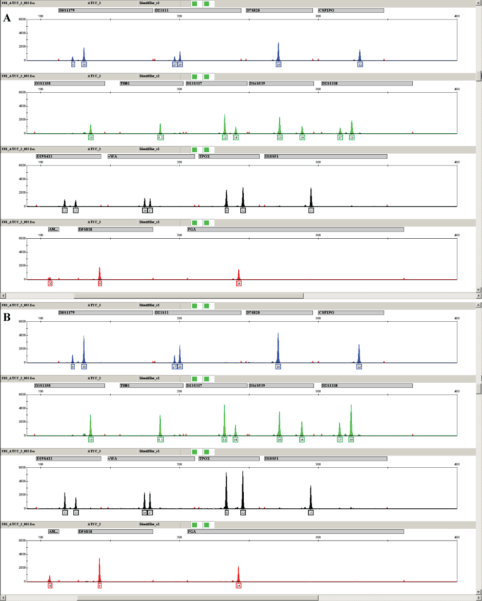Click vertical scrollbar thumb beside C03 plots
This screenshot has height=601, width=482.
(478, 388)
